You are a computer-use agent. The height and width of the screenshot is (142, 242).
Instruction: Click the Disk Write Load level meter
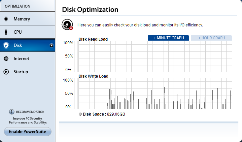tap(77, 93)
